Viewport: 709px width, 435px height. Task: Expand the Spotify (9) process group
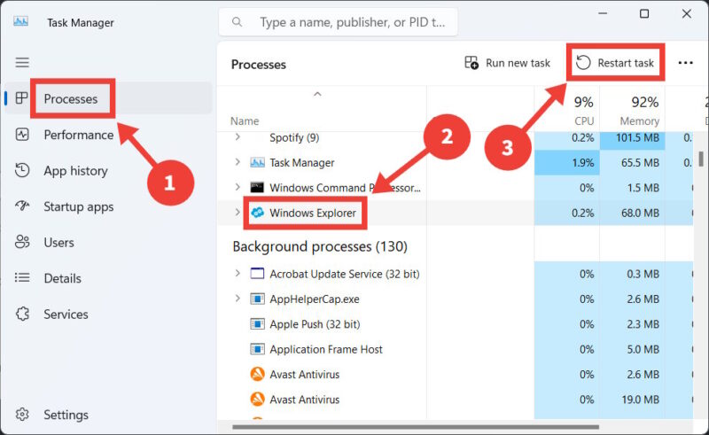pyautogui.click(x=238, y=137)
